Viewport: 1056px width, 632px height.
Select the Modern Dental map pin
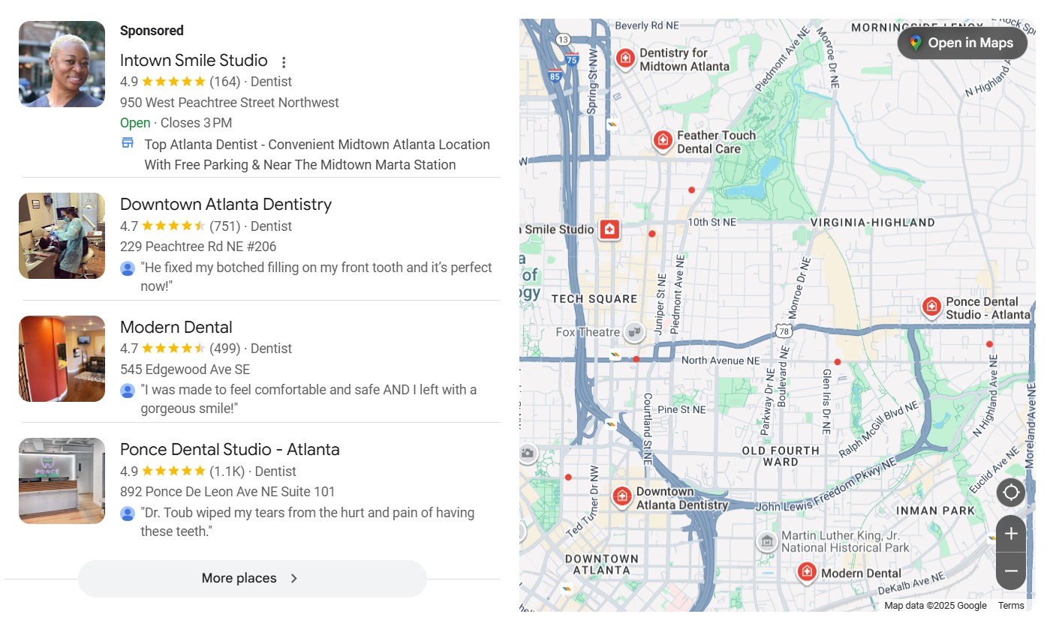coord(807,573)
